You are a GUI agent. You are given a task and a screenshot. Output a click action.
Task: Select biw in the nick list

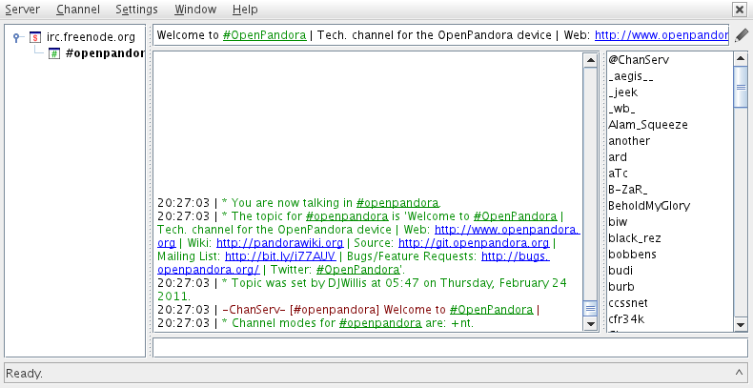[x=618, y=222]
